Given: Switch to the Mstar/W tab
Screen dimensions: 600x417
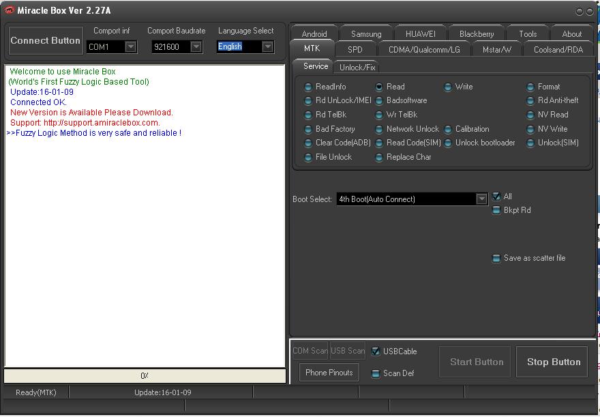Looking at the screenshot, I should click(x=496, y=49).
